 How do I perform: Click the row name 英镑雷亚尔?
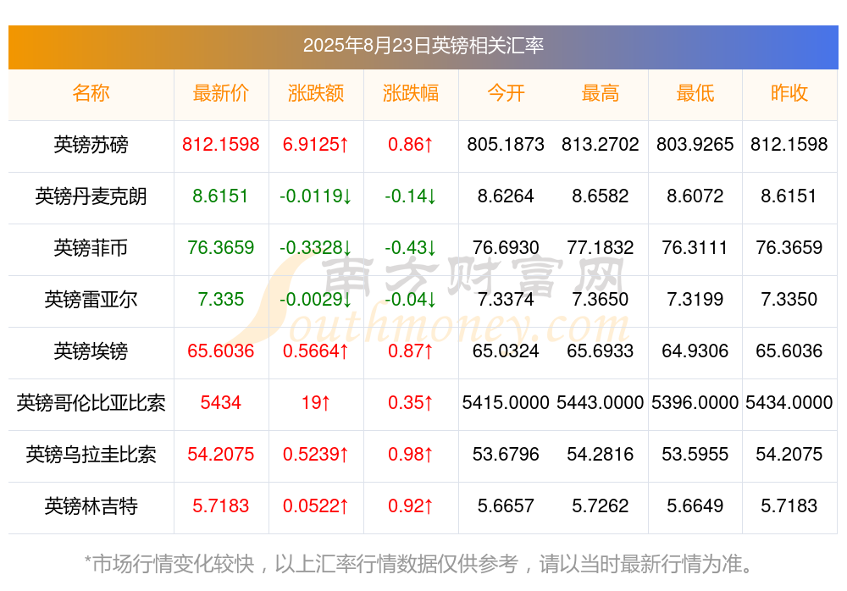tap(91, 299)
